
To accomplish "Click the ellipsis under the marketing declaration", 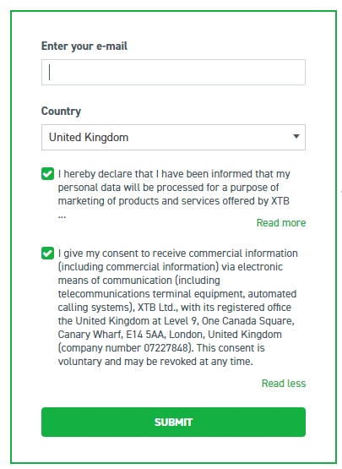I will click(62, 216).
